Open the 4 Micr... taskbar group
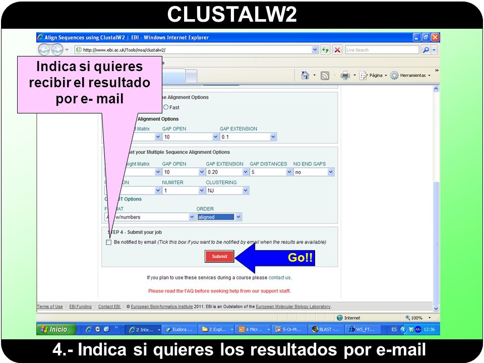Viewport: 484px width, 363px height. coord(254,329)
